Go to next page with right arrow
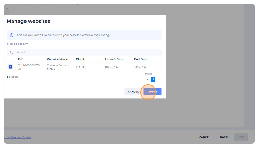256x146 pixels. (159, 79)
